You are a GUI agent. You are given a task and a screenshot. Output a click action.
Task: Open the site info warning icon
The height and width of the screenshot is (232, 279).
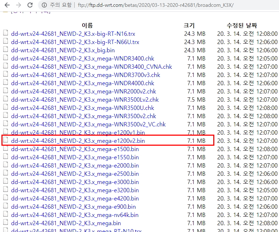coord(44,5)
